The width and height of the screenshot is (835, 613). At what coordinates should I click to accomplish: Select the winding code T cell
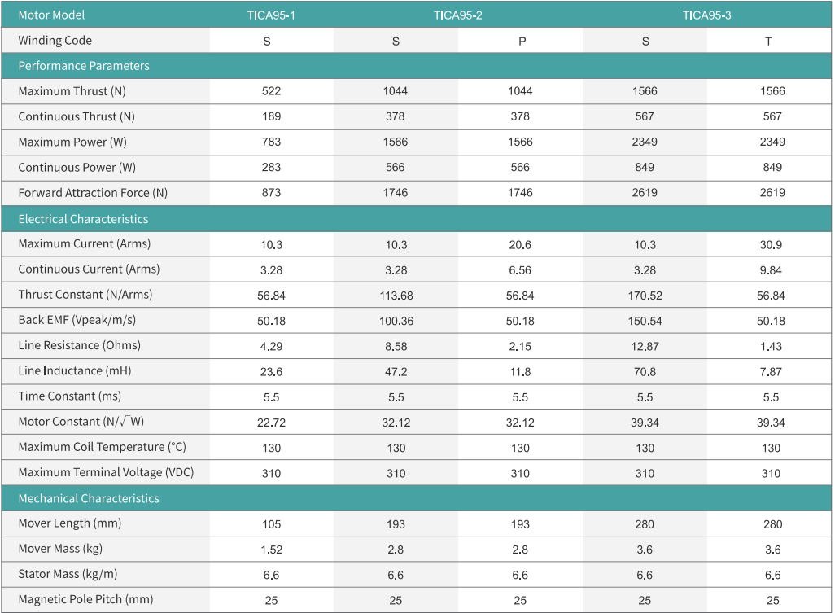point(768,42)
